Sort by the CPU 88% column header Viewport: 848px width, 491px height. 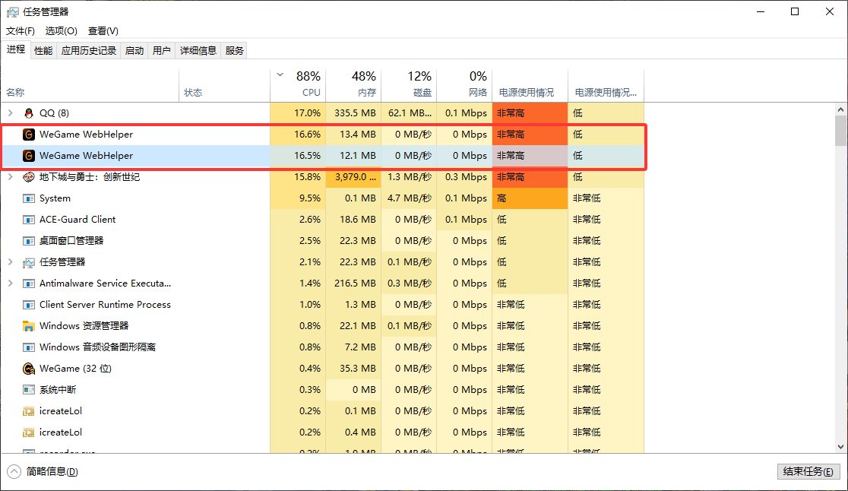click(x=298, y=85)
